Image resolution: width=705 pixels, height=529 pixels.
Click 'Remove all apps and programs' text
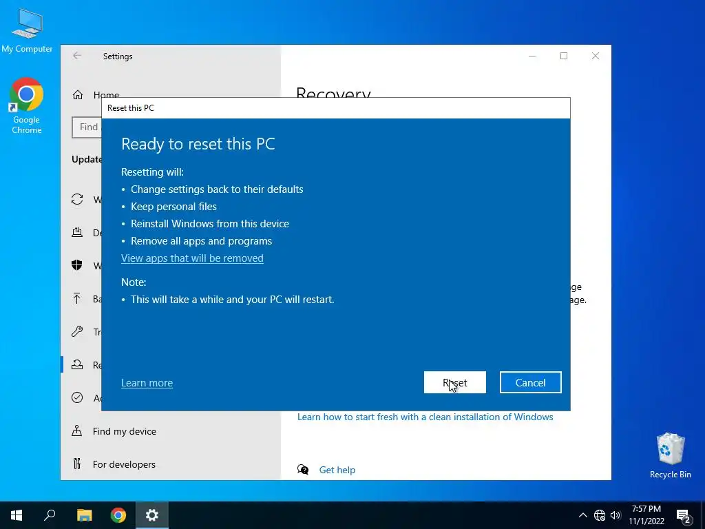(x=202, y=241)
